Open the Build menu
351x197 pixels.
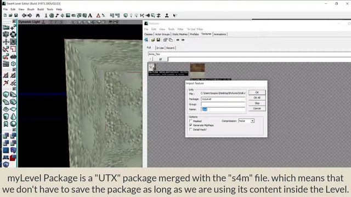41,9
